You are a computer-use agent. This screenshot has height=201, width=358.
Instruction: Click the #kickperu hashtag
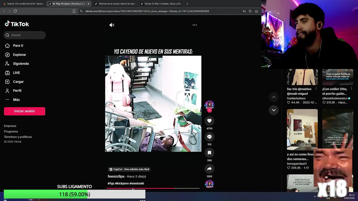click(x=122, y=183)
